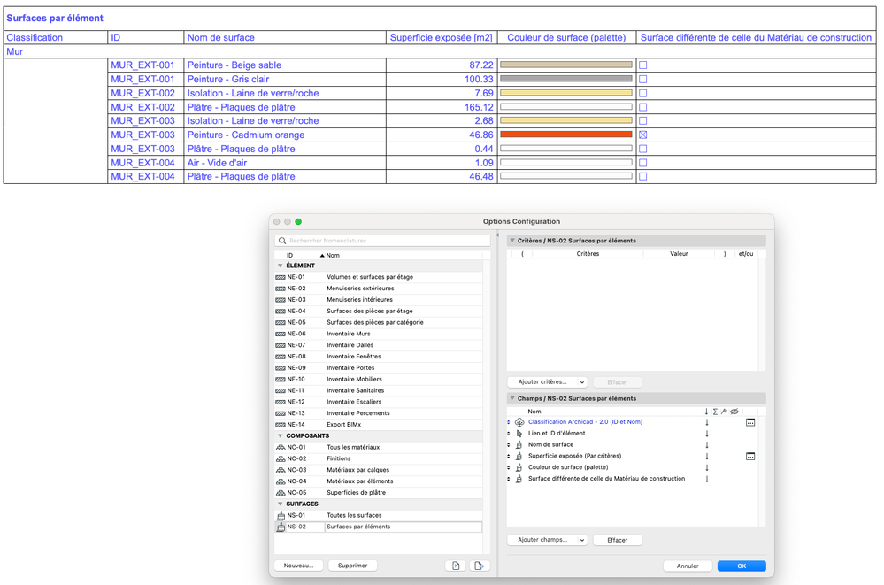Click the export scheme icon button
Screen dimensions: 884x585
pyautogui.click(x=480, y=566)
